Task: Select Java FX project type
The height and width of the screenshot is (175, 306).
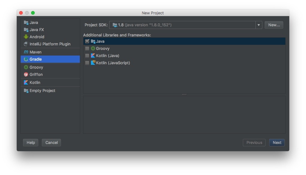Action: point(50,30)
